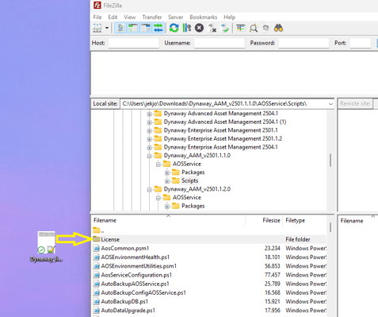Open the Edit menu
The image size is (378, 317).
pyautogui.click(x=113, y=17)
